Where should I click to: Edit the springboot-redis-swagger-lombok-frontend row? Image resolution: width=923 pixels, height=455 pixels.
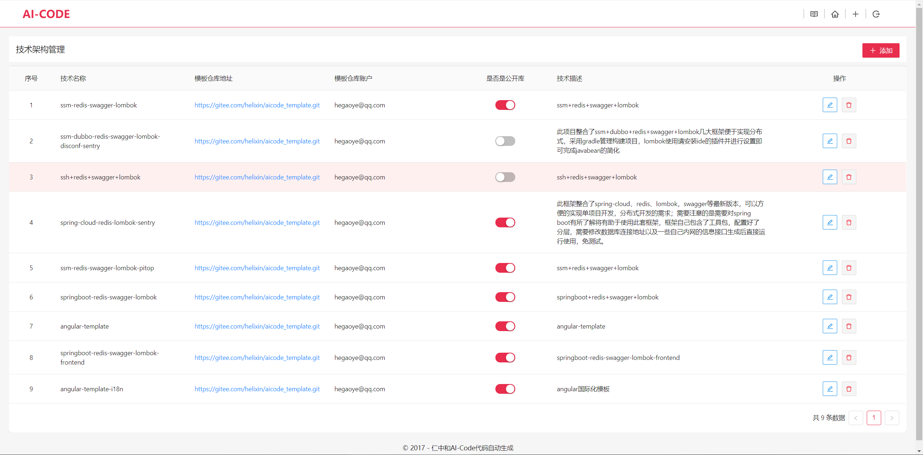pyautogui.click(x=830, y=357)
